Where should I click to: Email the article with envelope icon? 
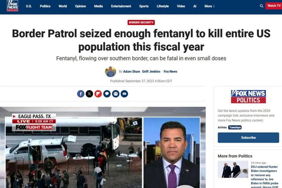coord(124,94)
